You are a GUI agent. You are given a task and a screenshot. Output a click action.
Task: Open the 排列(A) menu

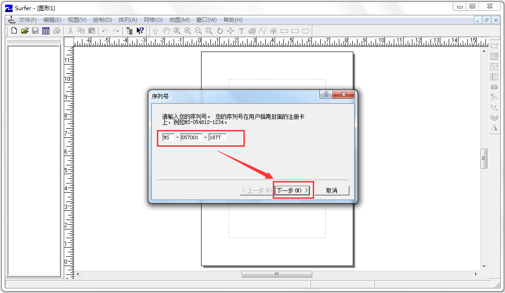128,20
